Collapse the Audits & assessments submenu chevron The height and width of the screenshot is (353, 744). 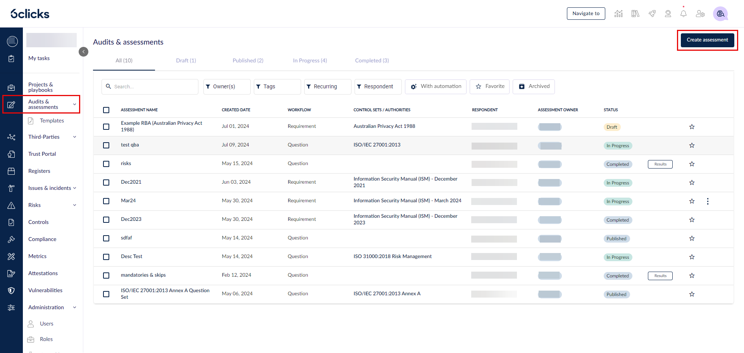coord(75,104)
